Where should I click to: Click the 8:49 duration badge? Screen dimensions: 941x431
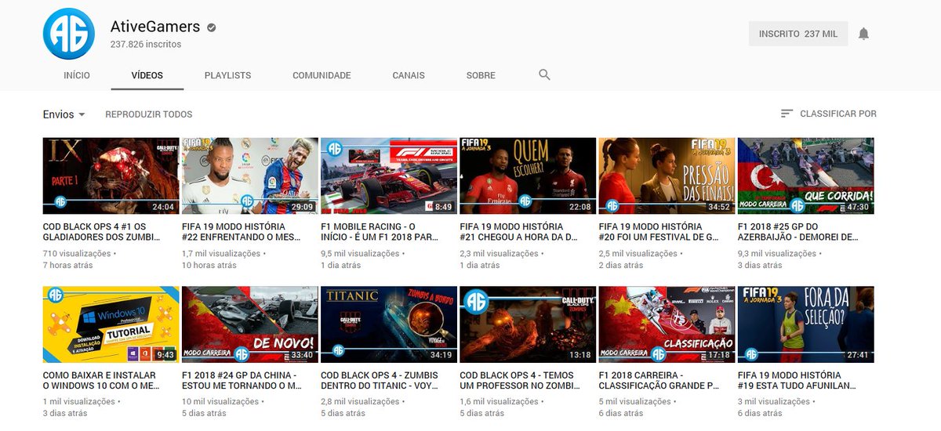[444, 208]
